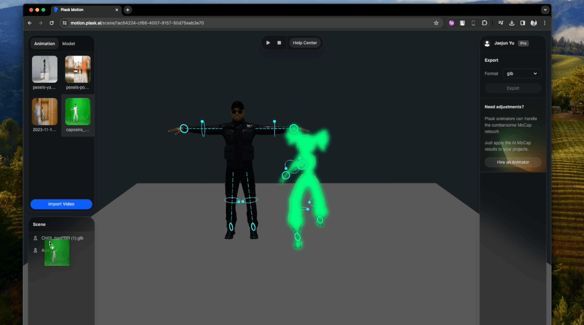Image resolution: width=584 pixels, height=325 pixels.
Task: Open the export Format dropdown showing glb
Action: point(522,73)
